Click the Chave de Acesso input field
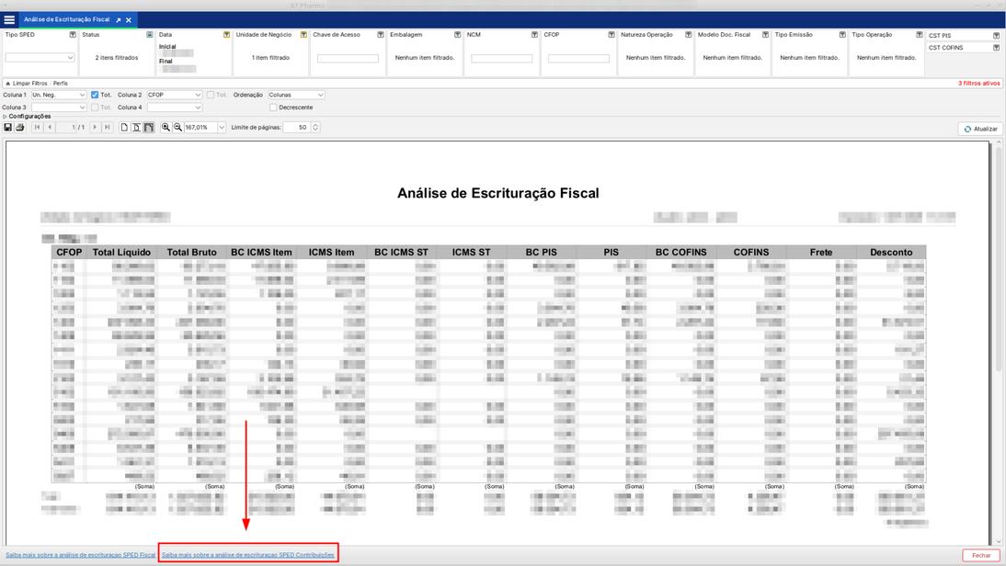 [x=348, y=58]
